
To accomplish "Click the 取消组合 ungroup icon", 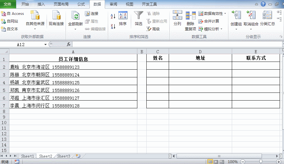I will point(251,15).
